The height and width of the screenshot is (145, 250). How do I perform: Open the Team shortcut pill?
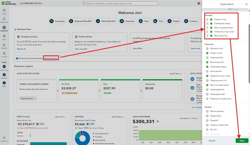coord(144,21)
